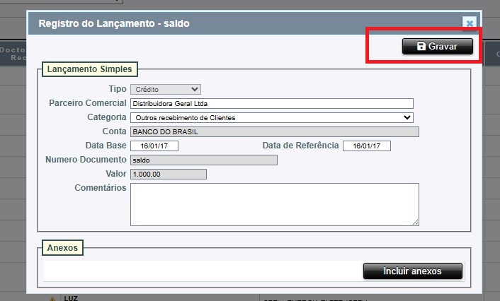
Task: Click the Parceiro Comercial text field
Action: point(271,103)
